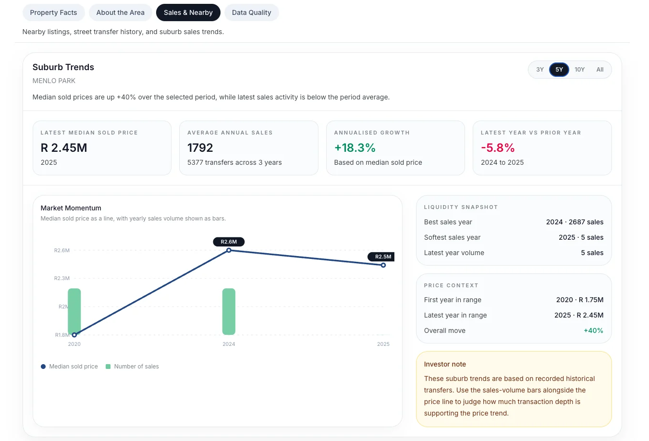Click the +18.3% annualised growth value
The height and width of the screenshot is (441, 649).
point(355,148)
